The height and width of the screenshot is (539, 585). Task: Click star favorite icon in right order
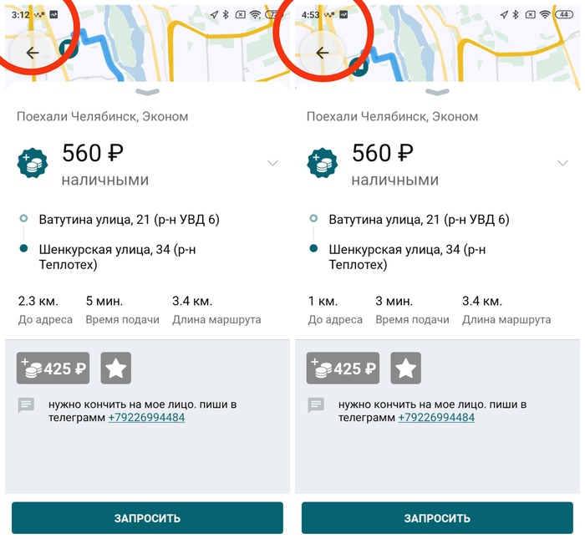pos(405,368)
